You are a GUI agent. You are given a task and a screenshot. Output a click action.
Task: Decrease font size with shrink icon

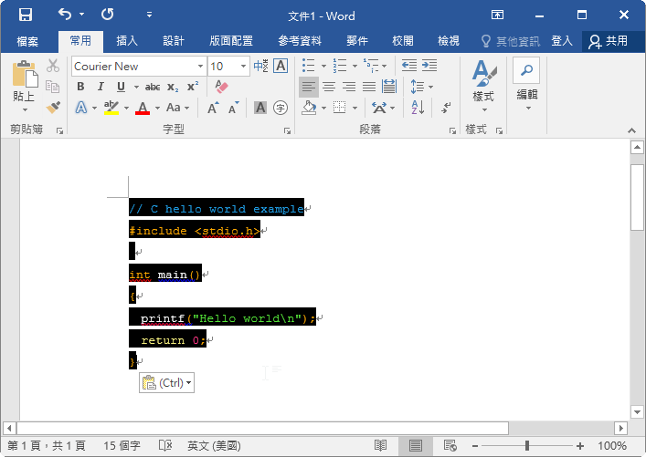pyautogui.click(x=233, y=108)
